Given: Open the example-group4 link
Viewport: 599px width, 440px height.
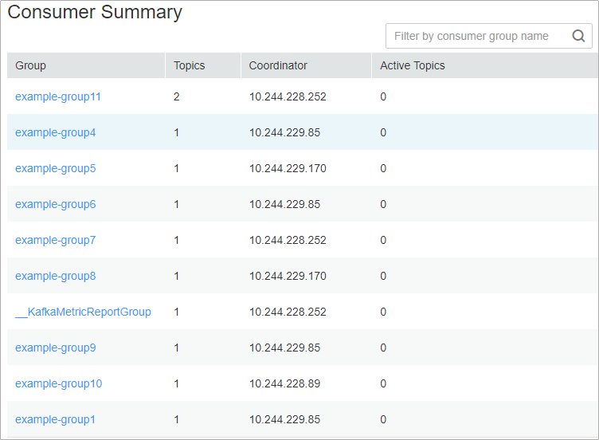Looking at the screenshot, I should (x=55, y=132).
